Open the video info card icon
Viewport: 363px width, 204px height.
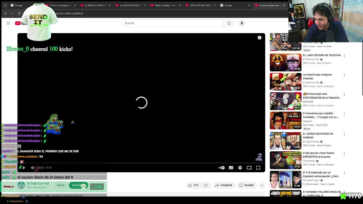click(x=259, y=38)
